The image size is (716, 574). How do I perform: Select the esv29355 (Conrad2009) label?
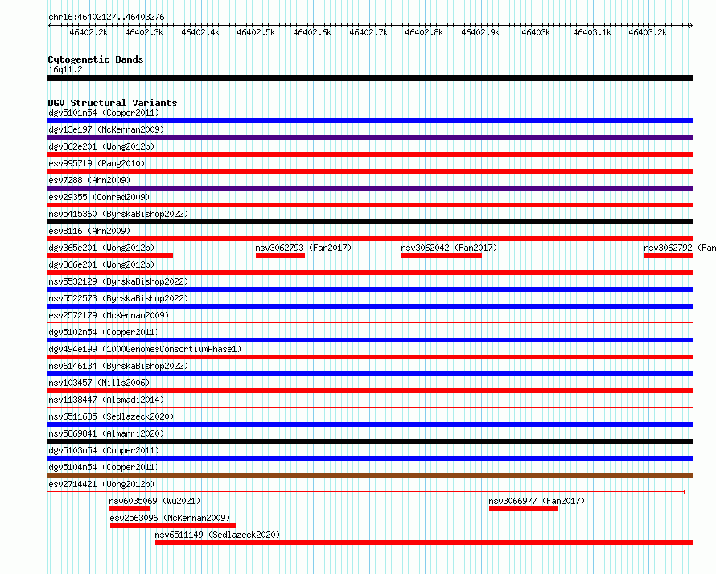point(99,197)
